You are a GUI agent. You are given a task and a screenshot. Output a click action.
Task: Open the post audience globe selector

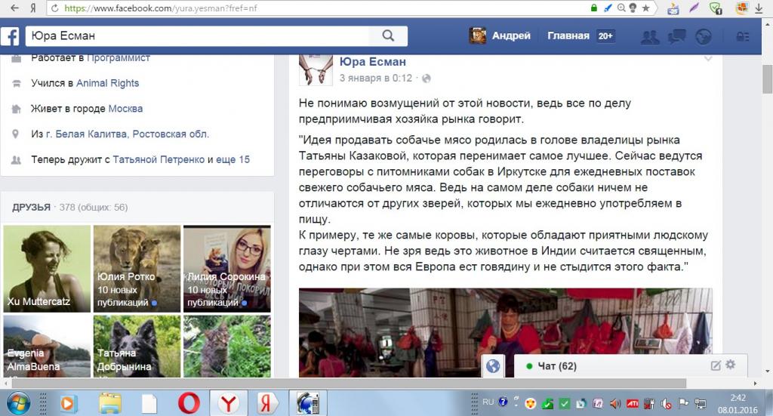[426, 78]
